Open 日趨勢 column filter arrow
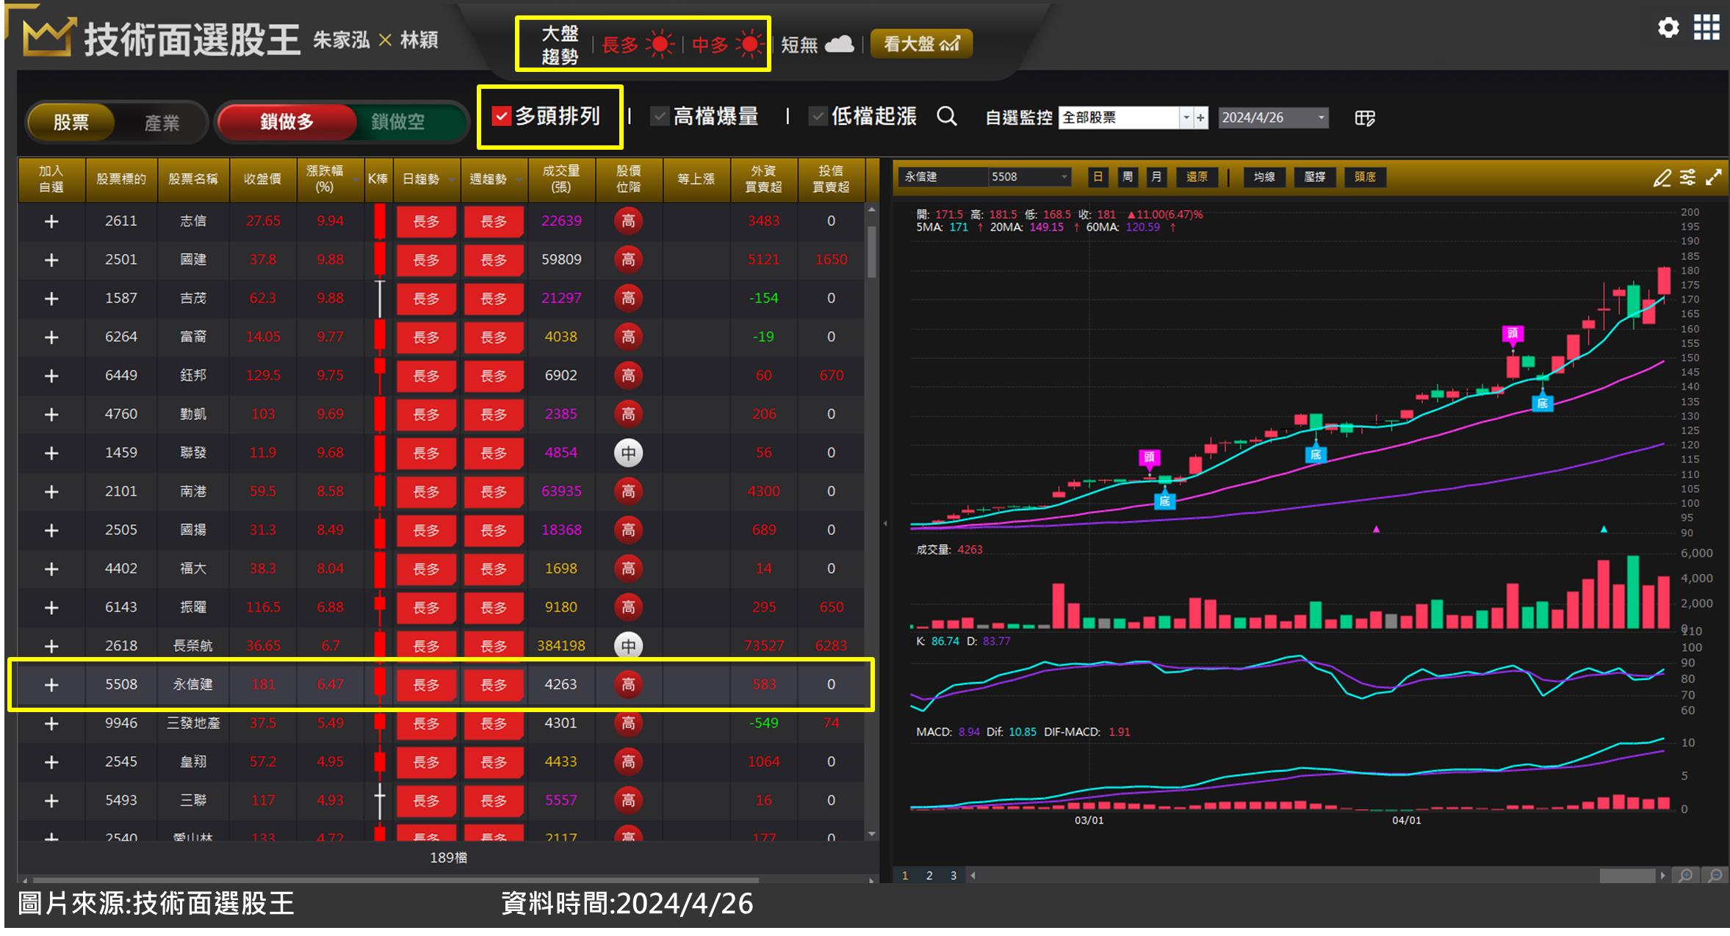This screenshot has width=1730, height=936. pos(451,180)
